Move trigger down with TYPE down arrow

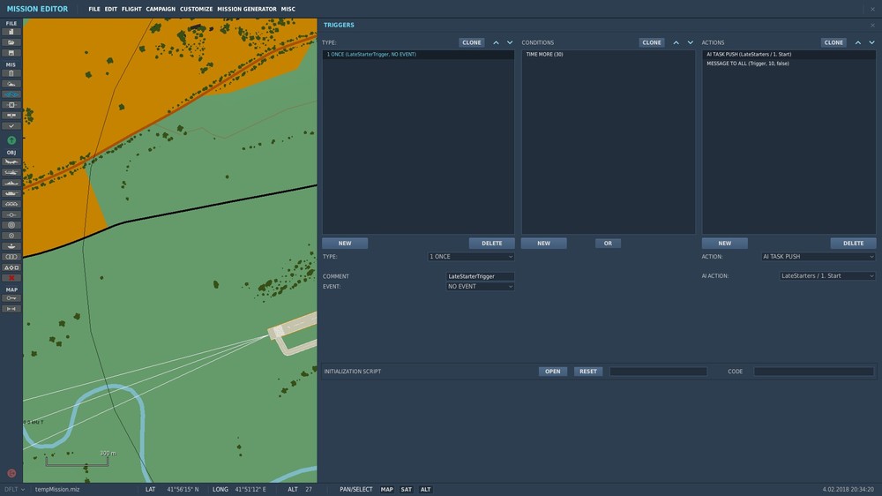coord(510,42)
